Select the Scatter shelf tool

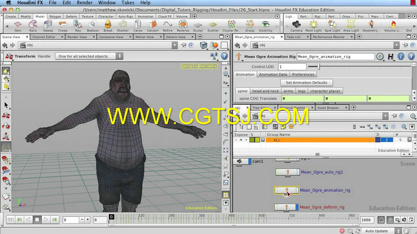[213, 27]
